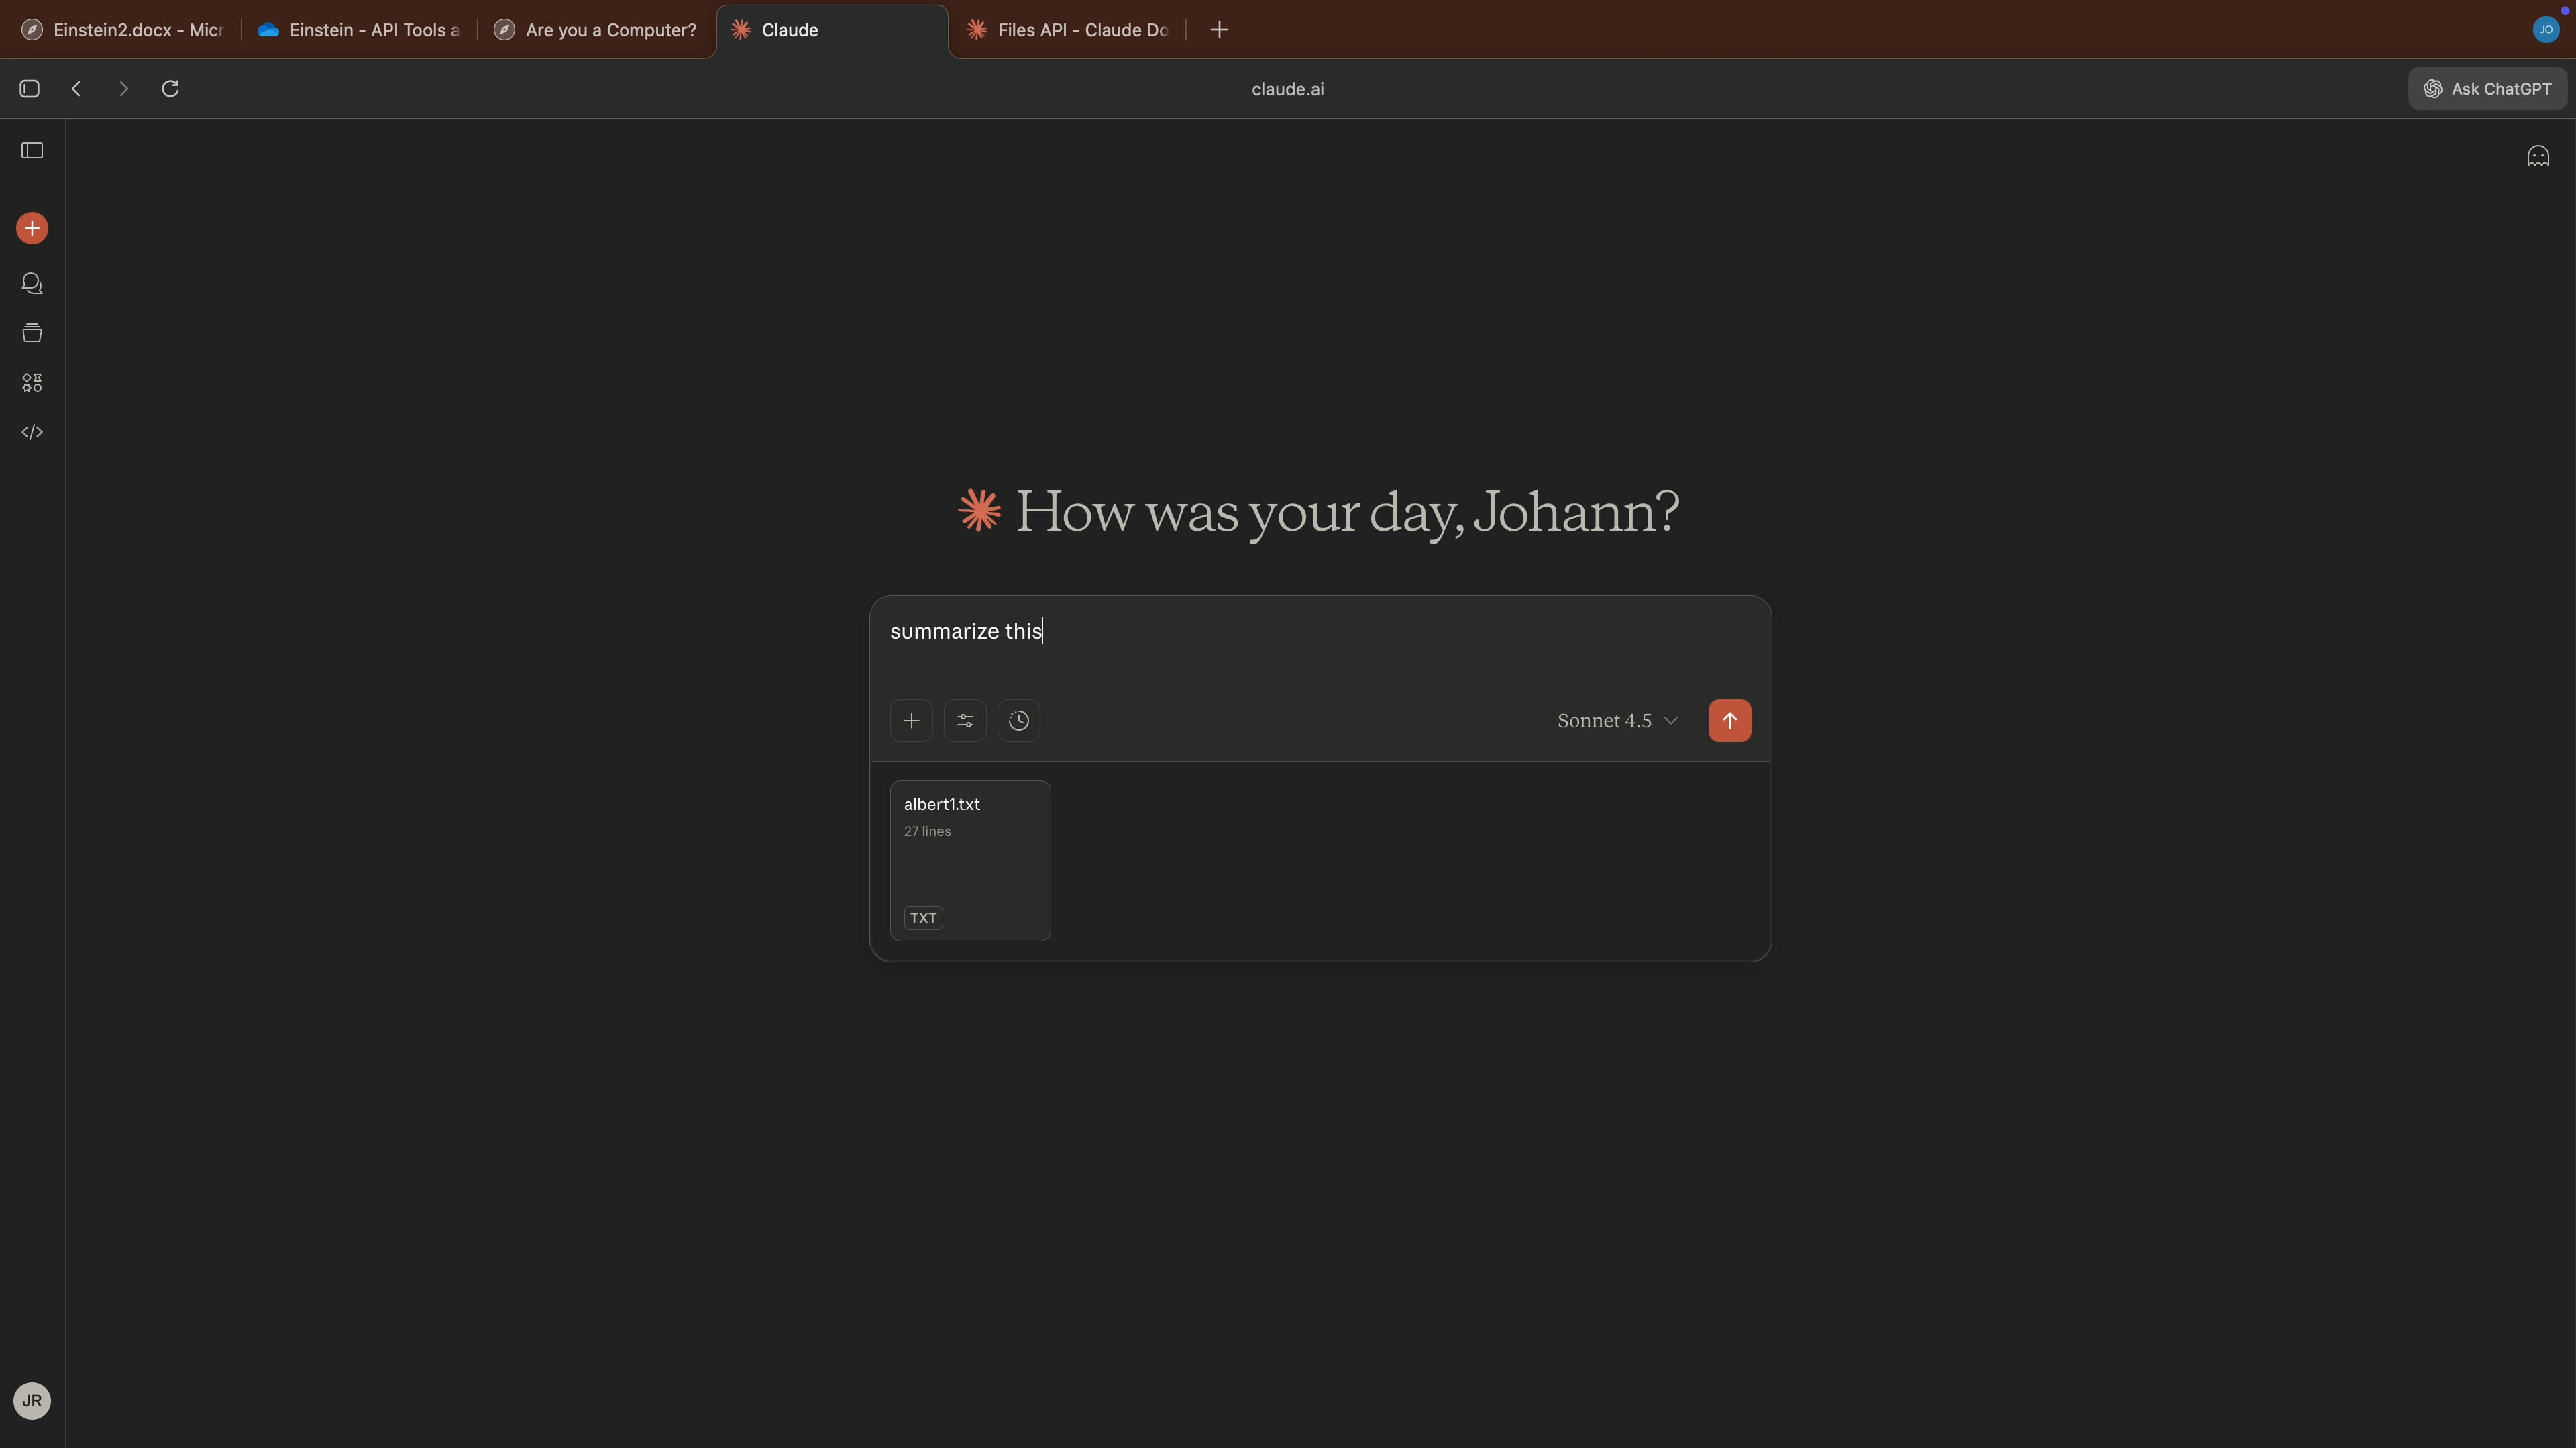Click the extended thinking clock icon

pos(1018,720)
